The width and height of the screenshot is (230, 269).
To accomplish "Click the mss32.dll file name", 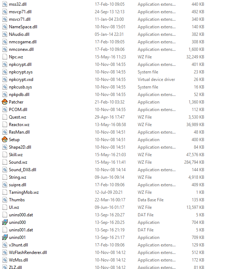I will point(18,4).
